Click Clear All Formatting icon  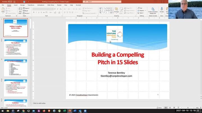pos(61,9)
